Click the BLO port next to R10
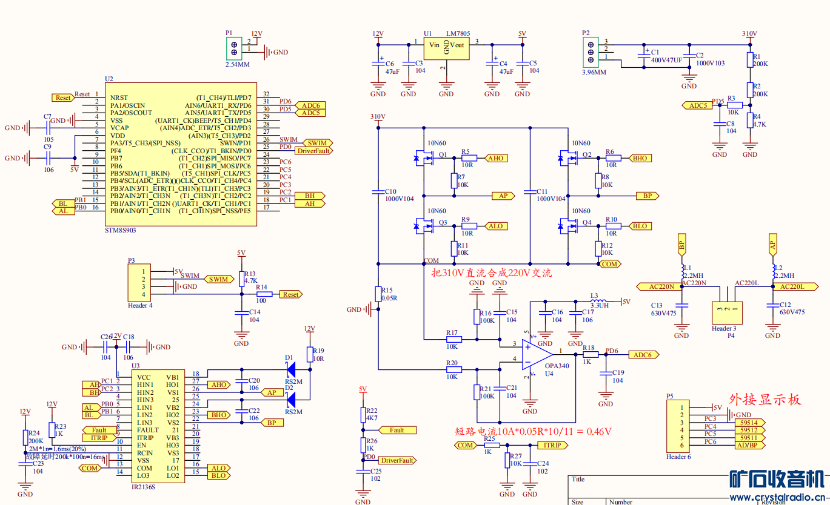830x505 pixels. [x=640, y=226]
